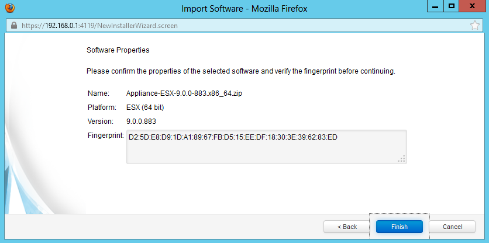Click the address bar URL text
The height and width of the screenshot is (243, 489).
99,26
